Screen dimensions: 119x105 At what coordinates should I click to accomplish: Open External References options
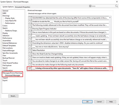click(10, 43)
